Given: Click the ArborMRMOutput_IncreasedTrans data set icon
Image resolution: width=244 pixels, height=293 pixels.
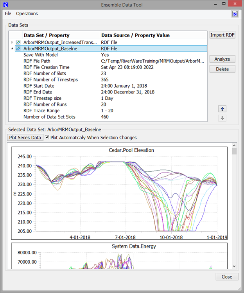Looking at the screenshot, I should (x=18, y=42).
